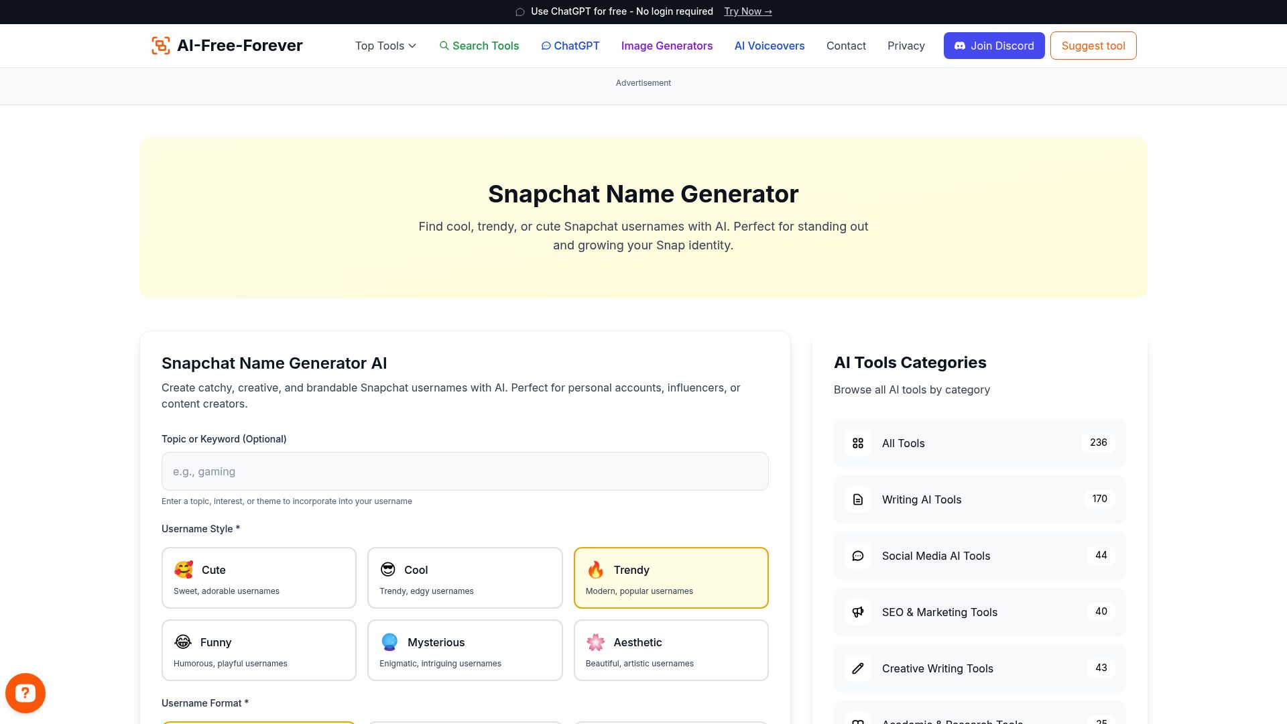Image resolution: width=1287 pixels, height=724 pixels.
Task: Select the Funny username style
Action: coord(259,650)
